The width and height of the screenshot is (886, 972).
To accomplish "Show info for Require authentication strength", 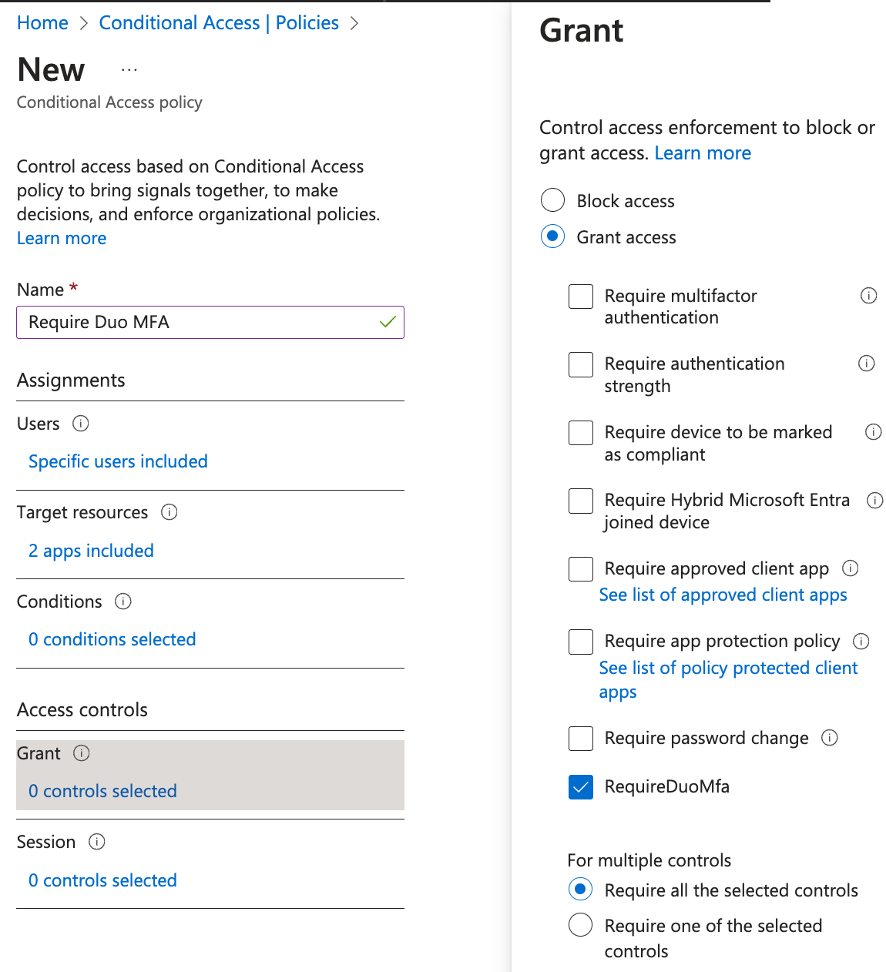I will [x=867, y=364].
